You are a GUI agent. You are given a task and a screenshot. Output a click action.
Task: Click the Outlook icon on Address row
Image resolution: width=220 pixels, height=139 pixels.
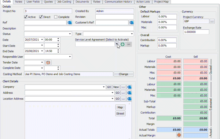click(x=129, y=93)
